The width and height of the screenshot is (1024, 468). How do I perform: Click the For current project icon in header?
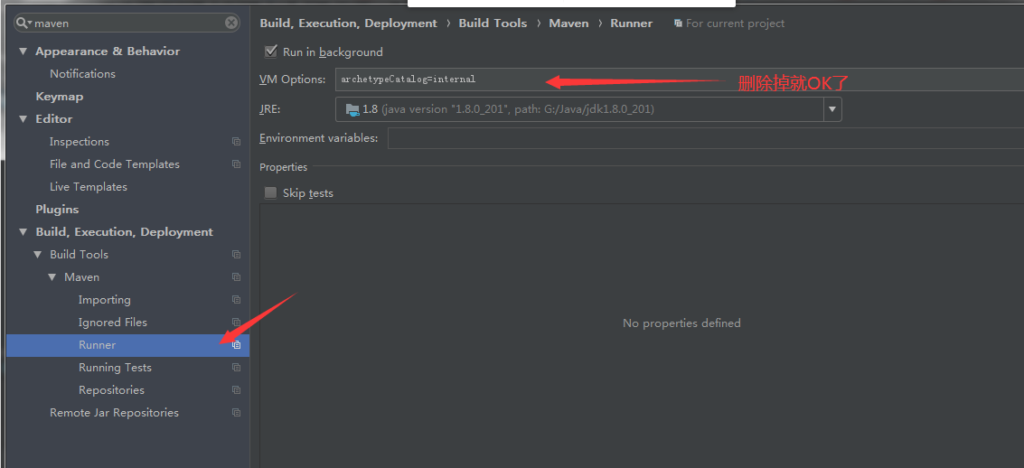point(678,23)
